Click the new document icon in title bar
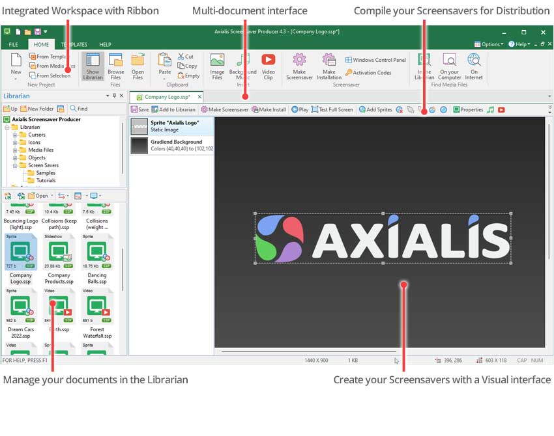The image size is (554, 436). [x=18, y=32]
